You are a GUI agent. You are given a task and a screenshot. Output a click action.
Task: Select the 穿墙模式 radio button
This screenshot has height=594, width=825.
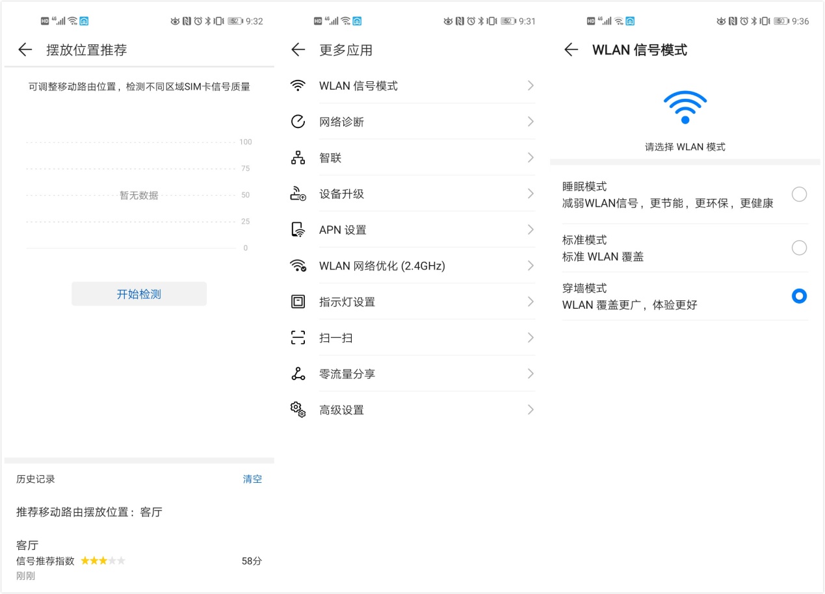tap(799, 296)
